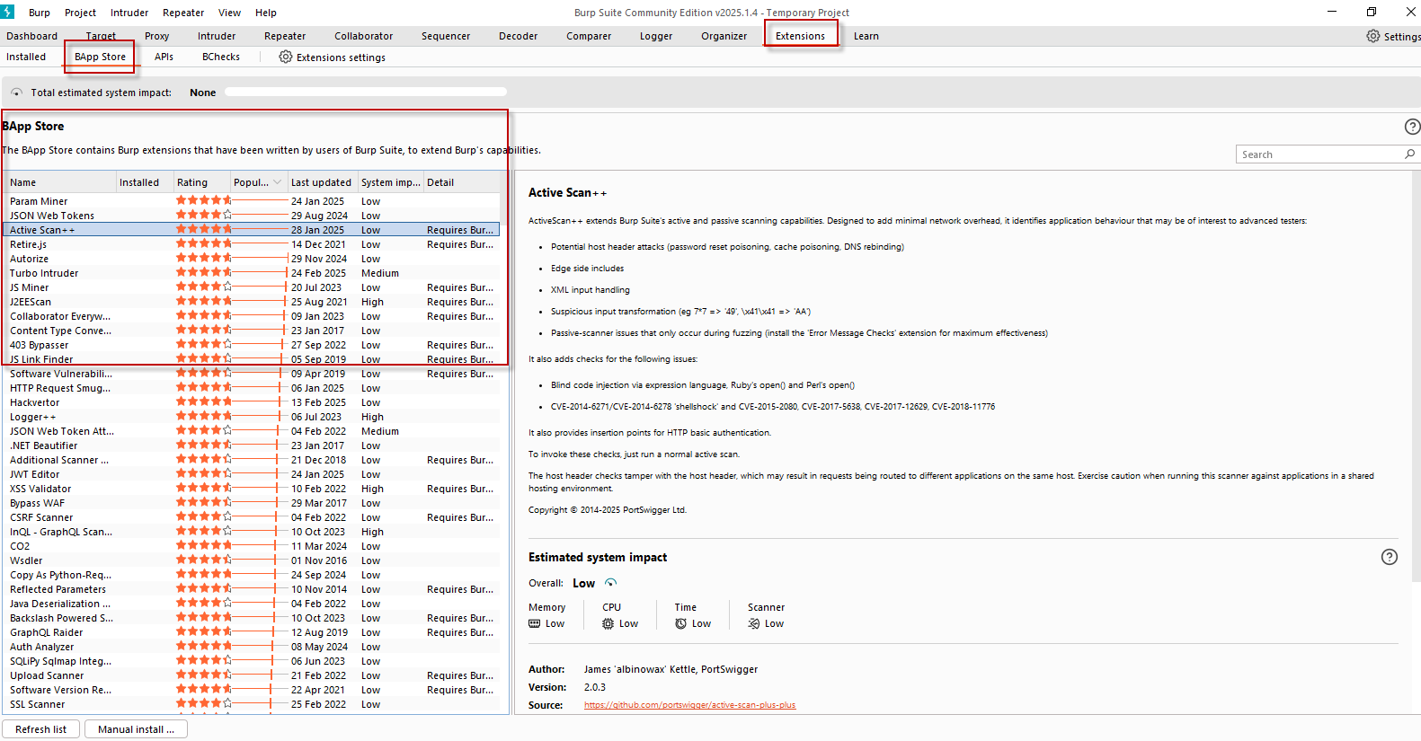Screen dimensions: 1421x741
Task: Open the Help menu
Action: click(x=266, y=13)
